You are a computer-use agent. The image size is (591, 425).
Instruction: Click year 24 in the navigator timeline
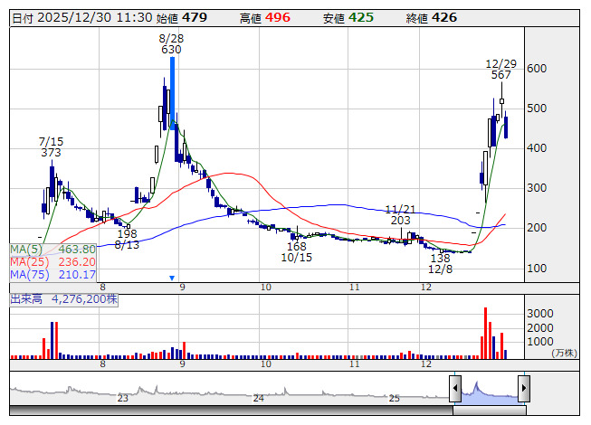[x=258, y=398]
